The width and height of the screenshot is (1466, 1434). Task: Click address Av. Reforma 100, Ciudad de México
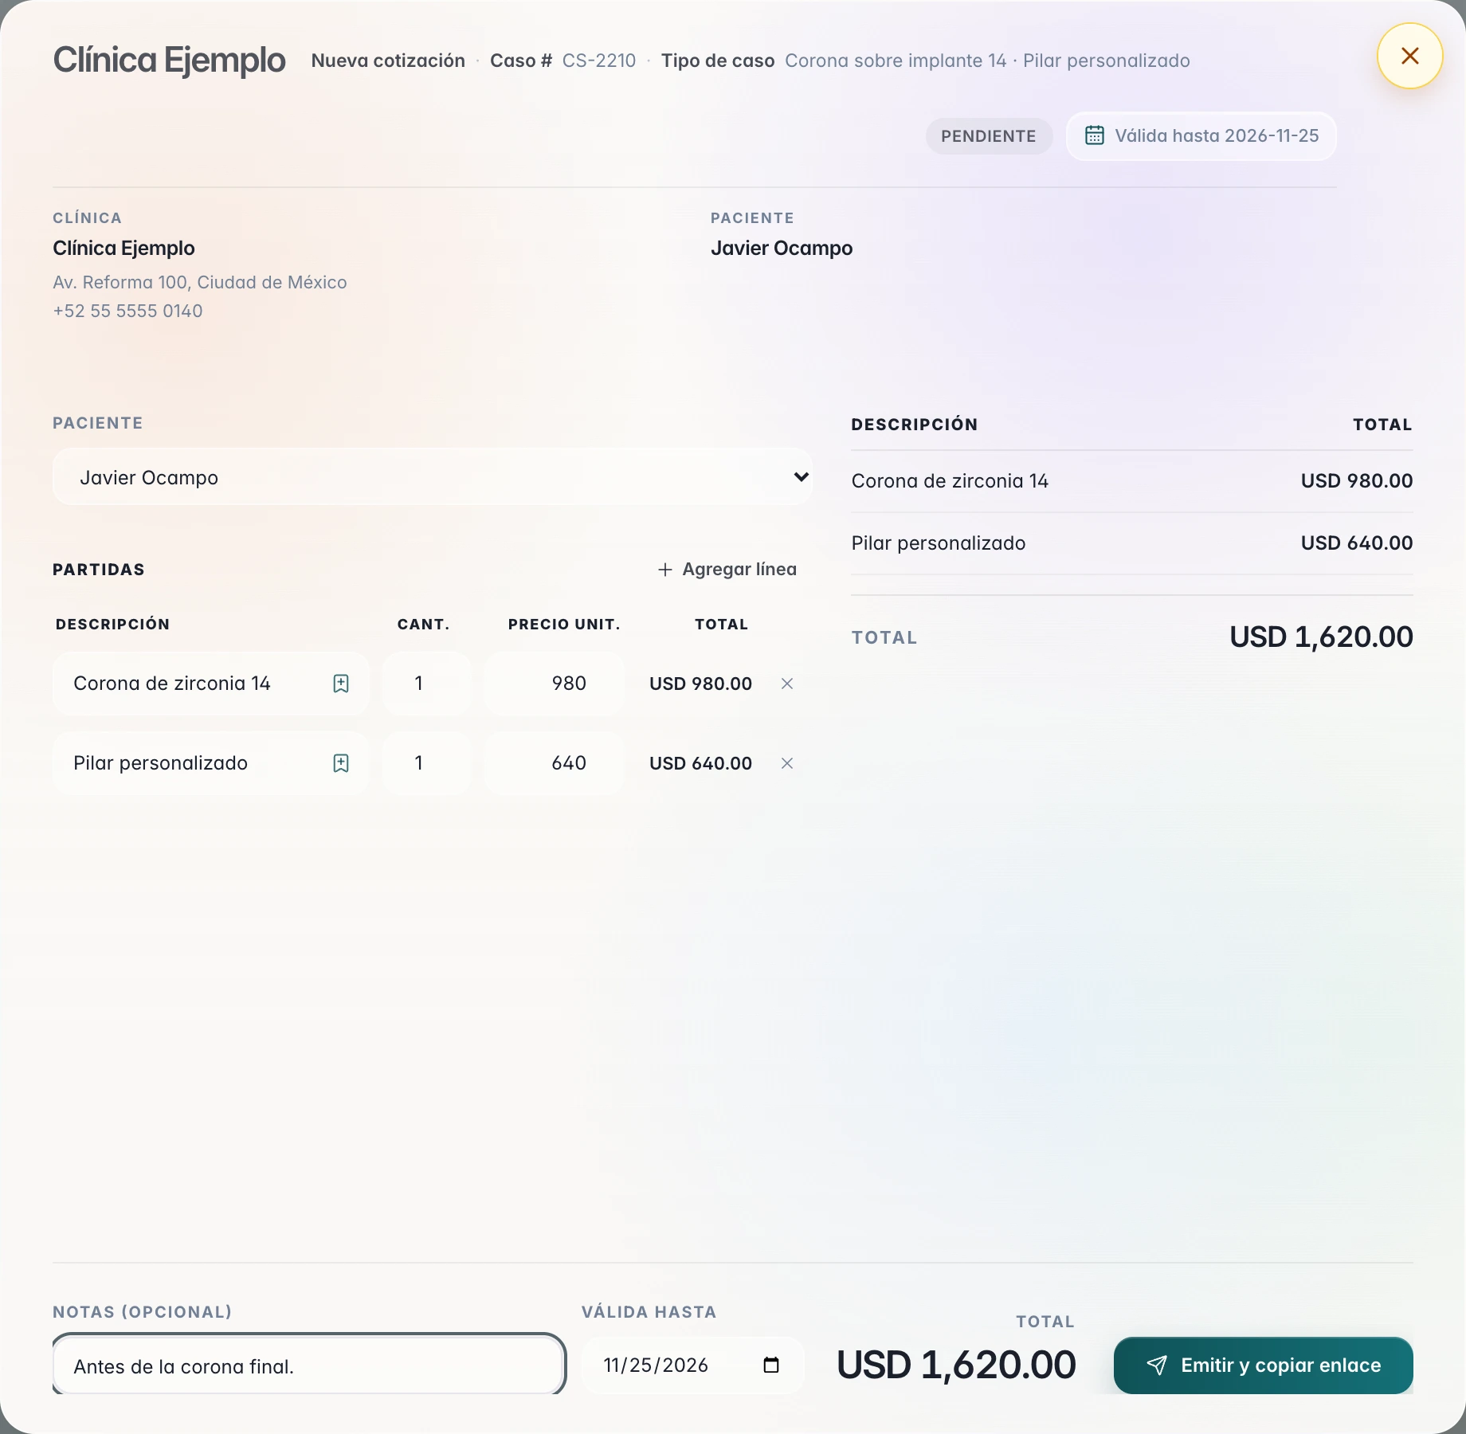[200, 282]
